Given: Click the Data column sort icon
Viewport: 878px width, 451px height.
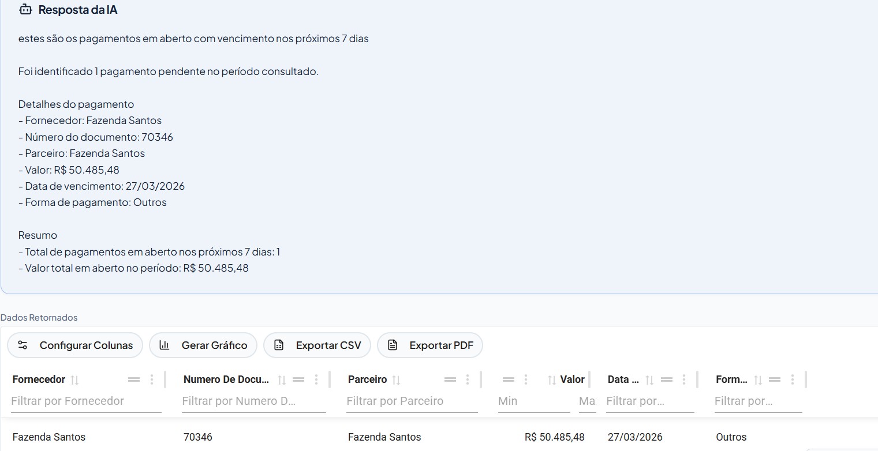Looking at the screenshot, I should [x=649, y=379].
